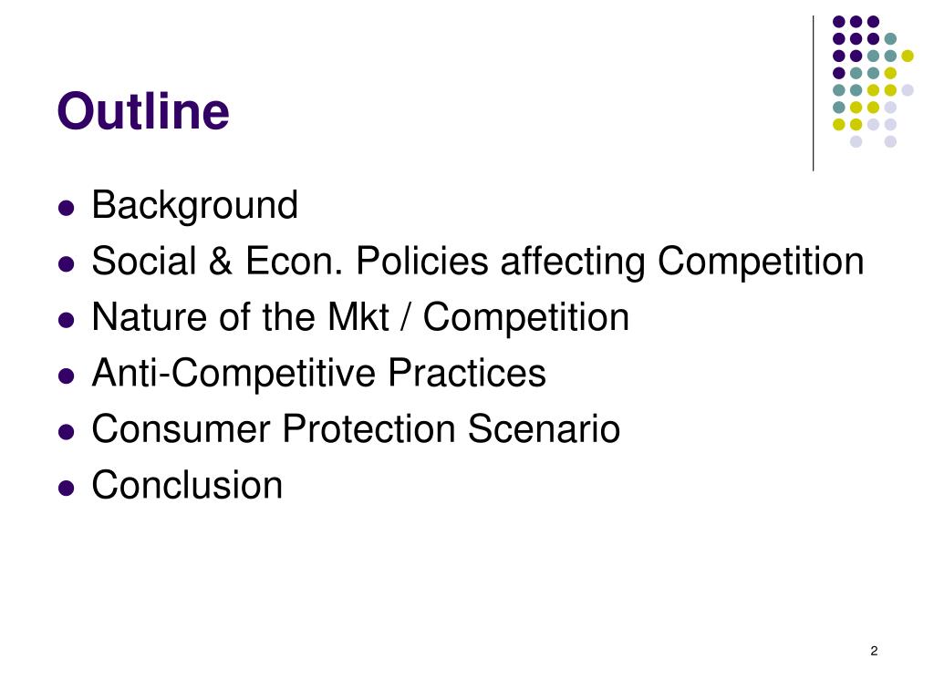This screenshot has width=934, height=700.
Task: Click the Outline slide title
Action: [x=143, y=110]
